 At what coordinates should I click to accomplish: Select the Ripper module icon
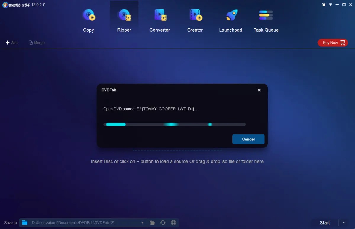(x=124, y=15)
